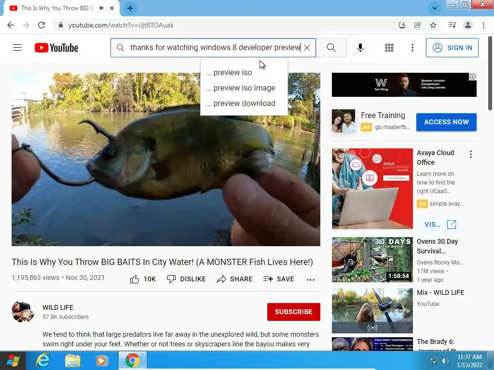Screen dimensions: 494x370
Task: Open options for Avaya Cloud Office ad
Action: (471, 154)
